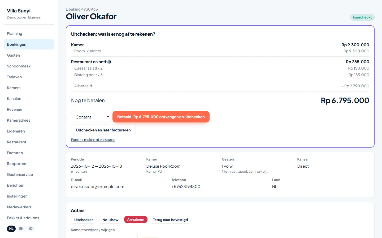
Task: Navigate to Medewerkers
Action: click(29, 207)
